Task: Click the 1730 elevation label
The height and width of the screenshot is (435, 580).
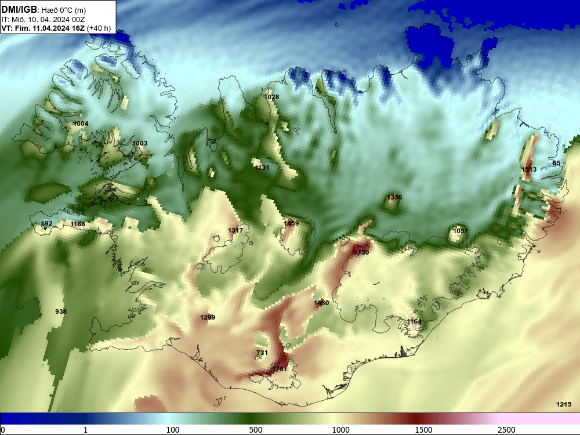Action: click(x=361, y=252)
